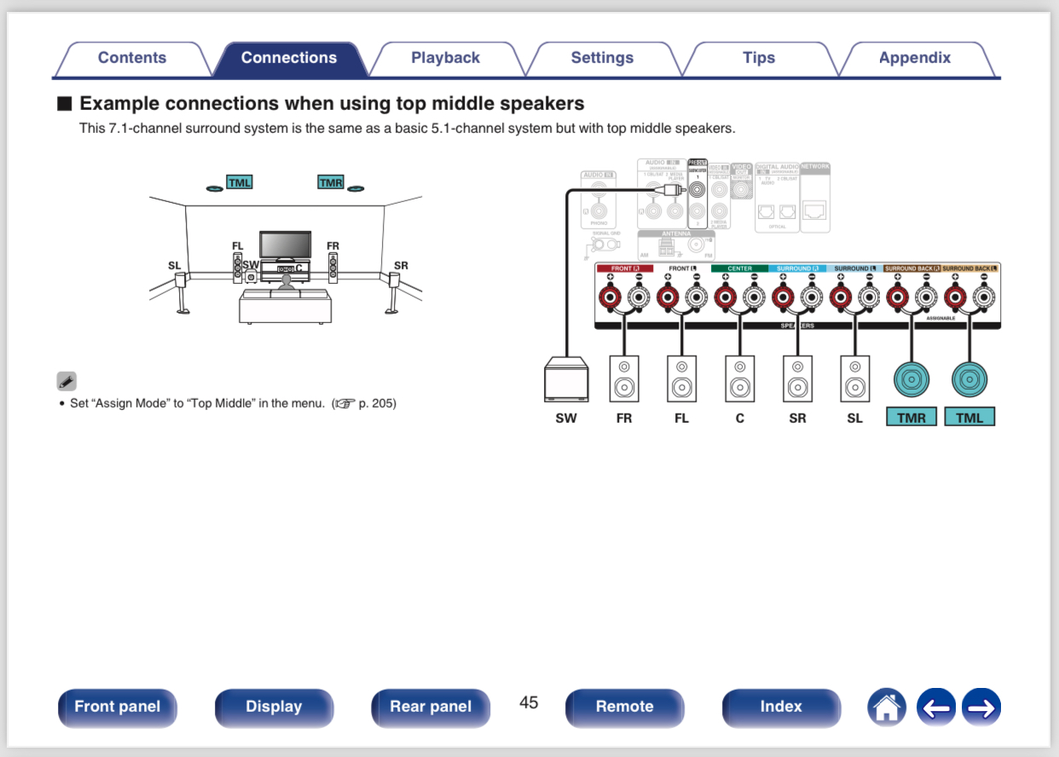Viewport: 1059px width, 757px height.
Task: Go to previous page with left arrow
Action: coord(935,707)
